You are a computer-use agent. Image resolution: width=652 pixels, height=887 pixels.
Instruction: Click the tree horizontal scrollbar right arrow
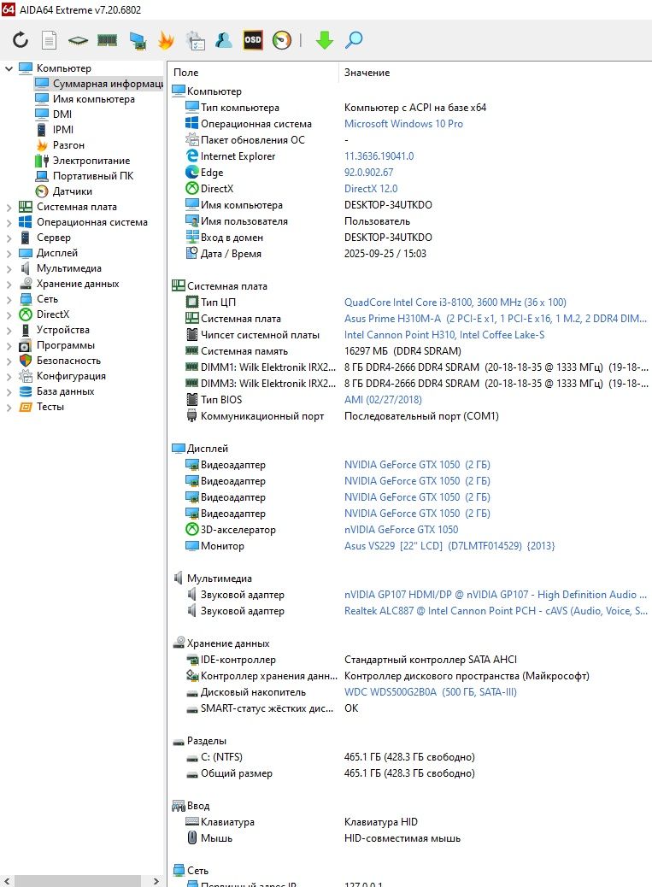[156, 881]
